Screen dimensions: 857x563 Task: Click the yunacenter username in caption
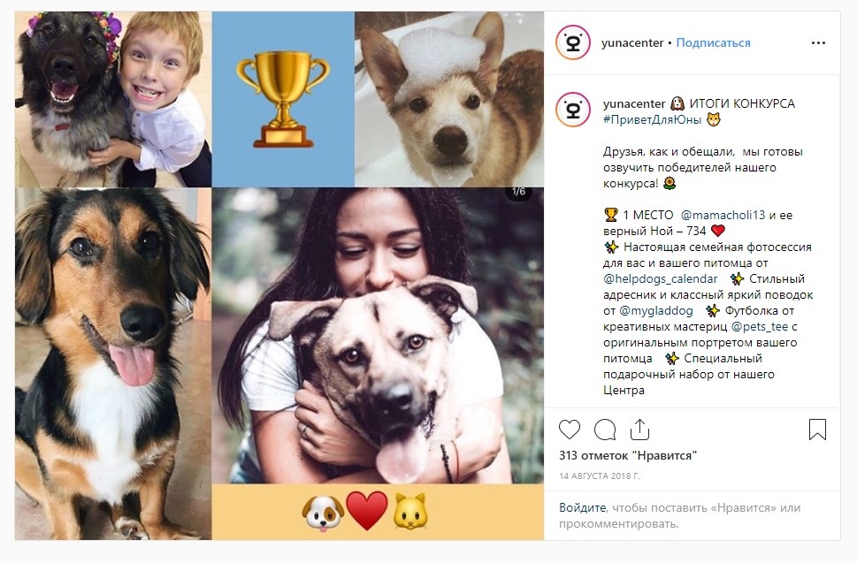click(x=634, y=103)
